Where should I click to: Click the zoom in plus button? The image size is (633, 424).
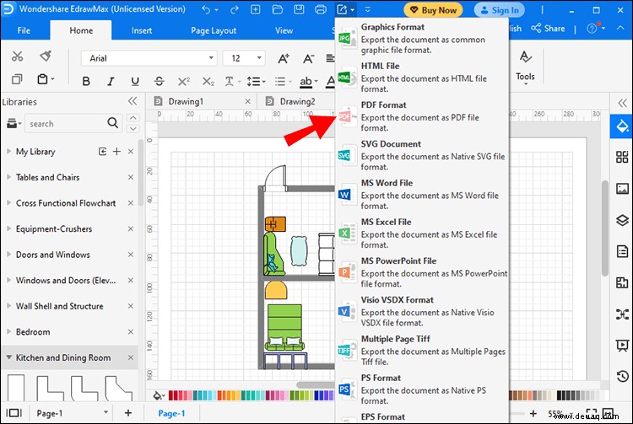tap(533, 414)
